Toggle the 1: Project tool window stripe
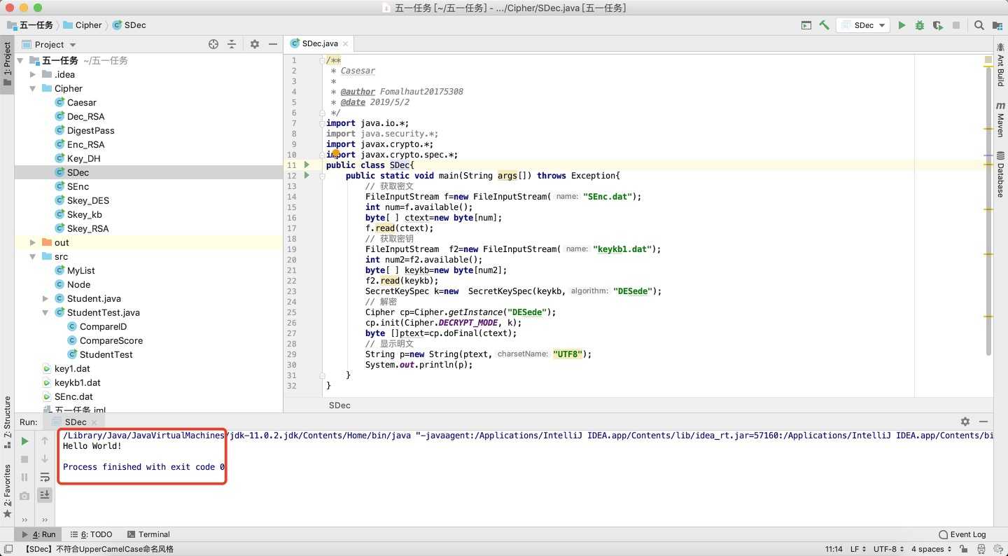The height and width of the screenshot is (556, 1008). pos(7,64)
